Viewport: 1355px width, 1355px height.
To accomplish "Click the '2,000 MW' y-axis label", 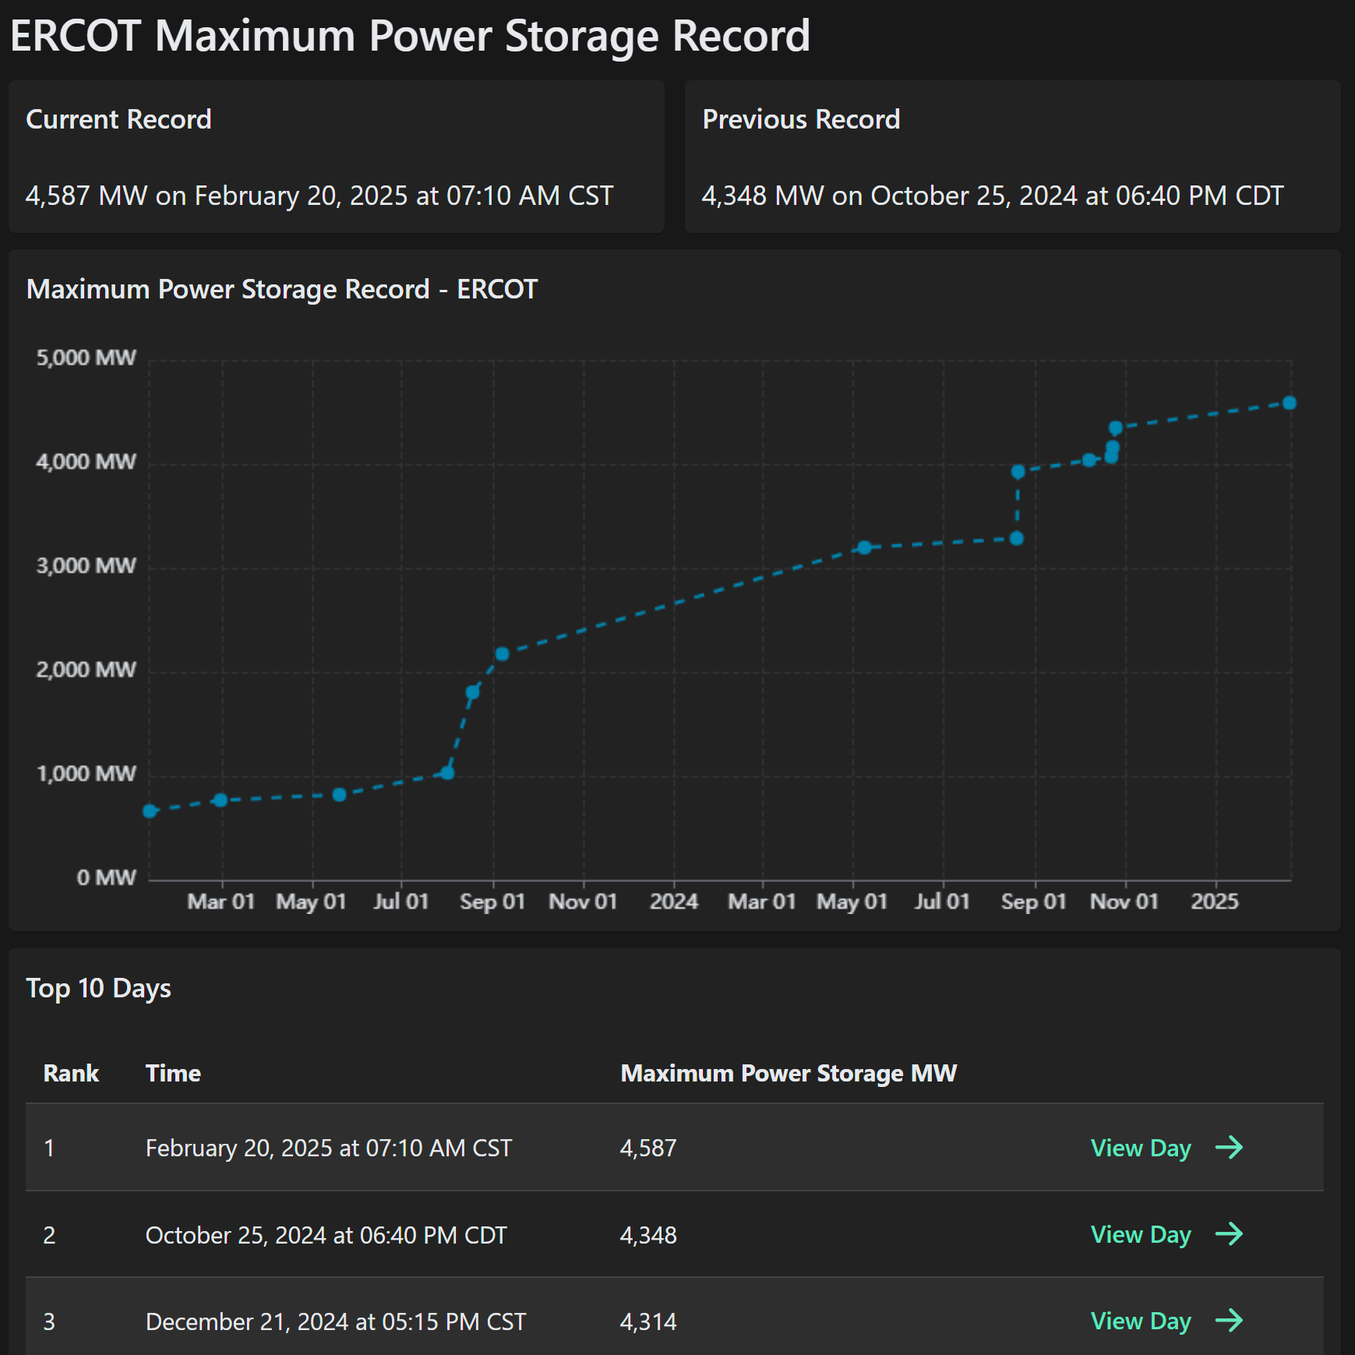I will pos(86,669).
